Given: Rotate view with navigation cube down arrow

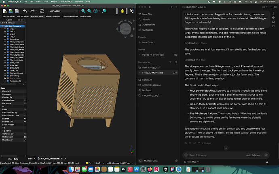Looking at the screenshot, I should pos(125,37).
